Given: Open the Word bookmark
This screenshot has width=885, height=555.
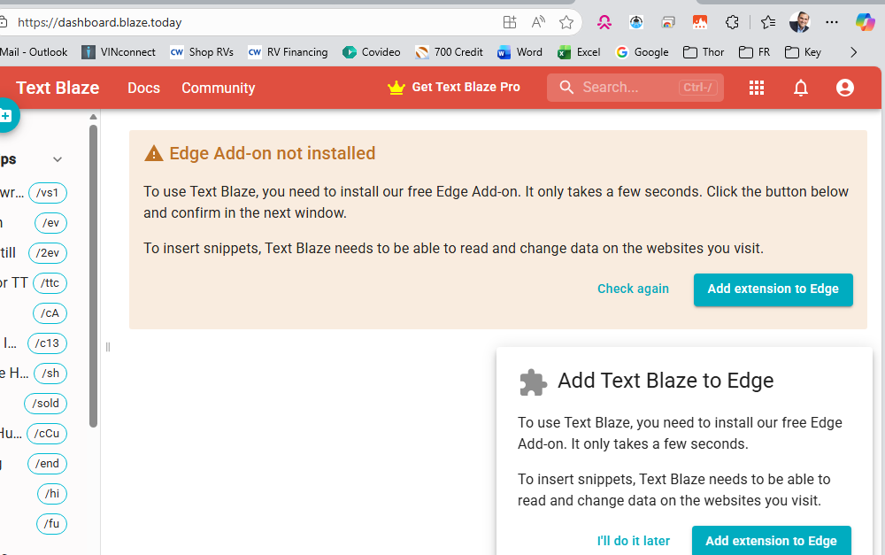Looking at the screenshot, I should tap(519, 52).
